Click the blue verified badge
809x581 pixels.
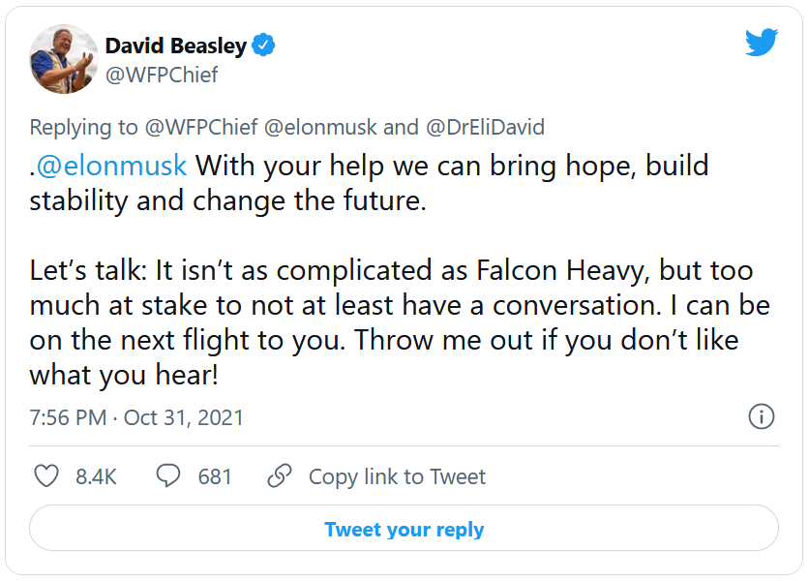[264, 45]
